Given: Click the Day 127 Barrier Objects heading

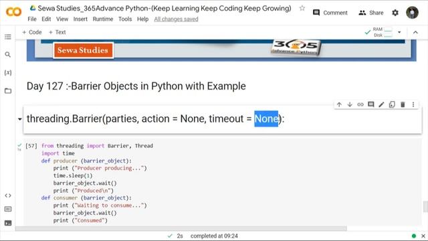Looking at the screenshot, I should pyautogui.click(x=136, y=86).
